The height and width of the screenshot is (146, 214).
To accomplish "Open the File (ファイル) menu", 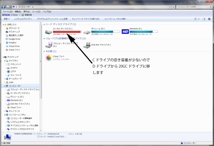I will (8, 11).
